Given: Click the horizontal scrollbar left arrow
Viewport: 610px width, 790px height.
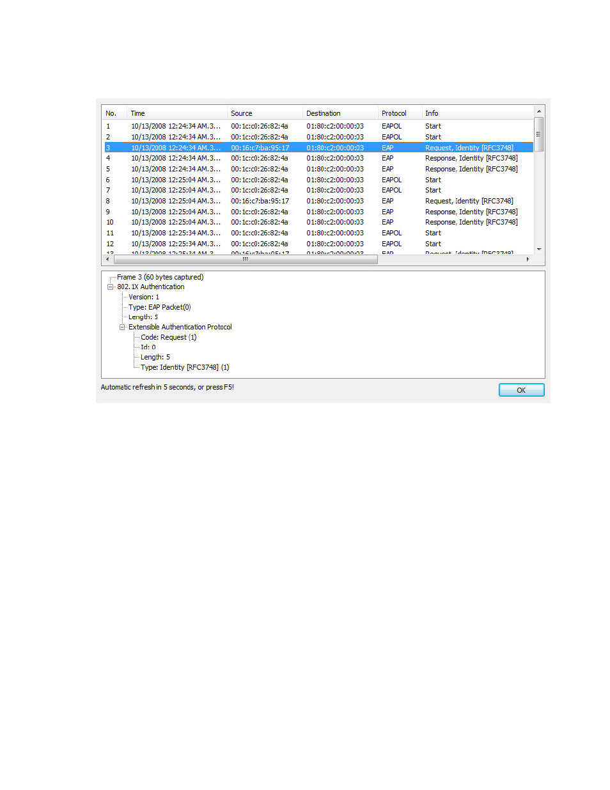Looking at the screenshot, I should point(107,260).
